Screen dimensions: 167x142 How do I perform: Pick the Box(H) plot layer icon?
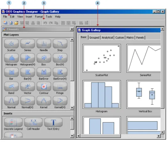(x=60, y=58)
